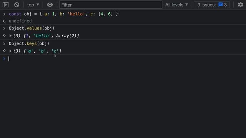246x138 pixels.
Task: Expand the ['a', 'b', 'c'] result
Action: 10,51
